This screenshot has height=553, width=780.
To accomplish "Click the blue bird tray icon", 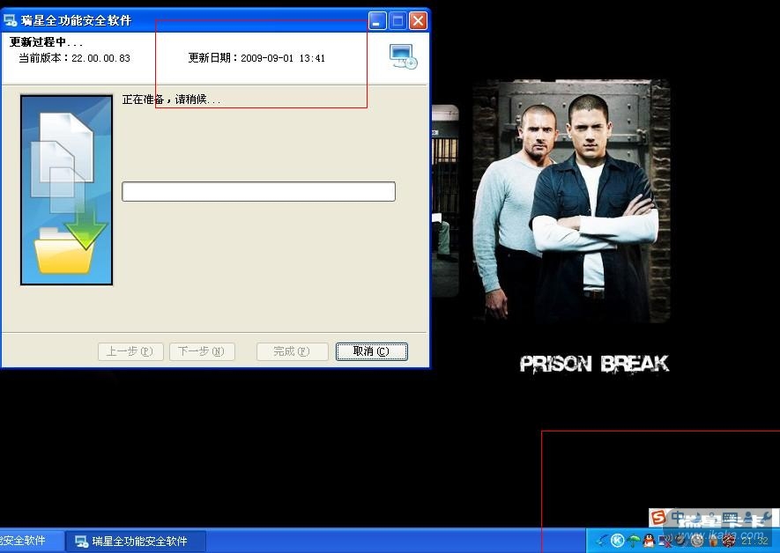I will coord(602,540).
